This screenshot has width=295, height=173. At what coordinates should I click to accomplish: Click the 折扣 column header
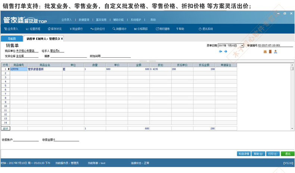161,65
